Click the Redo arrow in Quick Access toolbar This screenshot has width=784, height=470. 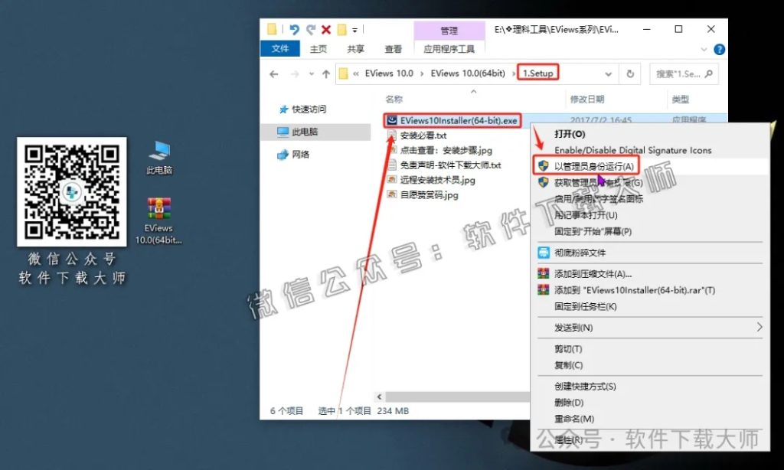pyautogui.click(x=311, y=30)
